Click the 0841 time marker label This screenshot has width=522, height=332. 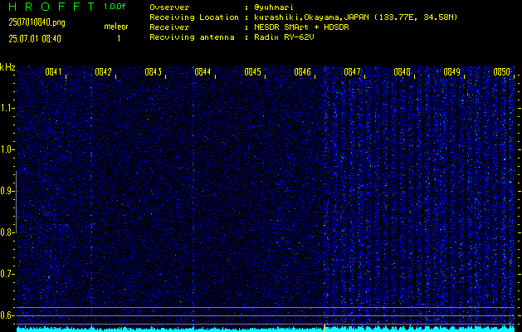[53, 72]
